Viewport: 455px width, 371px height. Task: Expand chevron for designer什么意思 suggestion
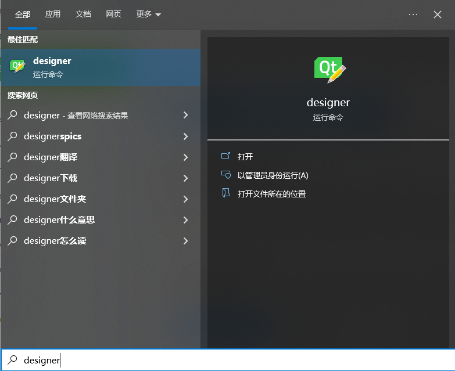coord(186,219)
